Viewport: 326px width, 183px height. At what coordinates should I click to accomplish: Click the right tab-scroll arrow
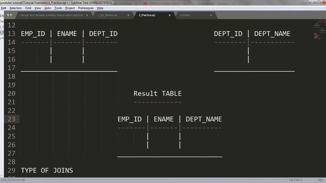(11, 15)
